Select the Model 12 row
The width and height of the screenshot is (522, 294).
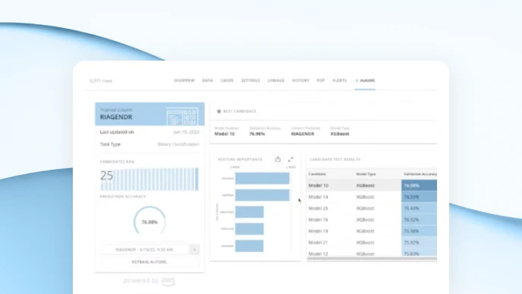372,253
